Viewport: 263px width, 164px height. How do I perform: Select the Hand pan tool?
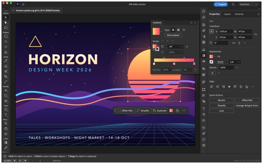pos(6,129)
